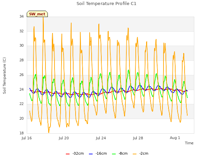Click the Jul 20 x-axis tick label
Image resolution: width=214 pixels, height=160 pixels.
coord(64,138)
